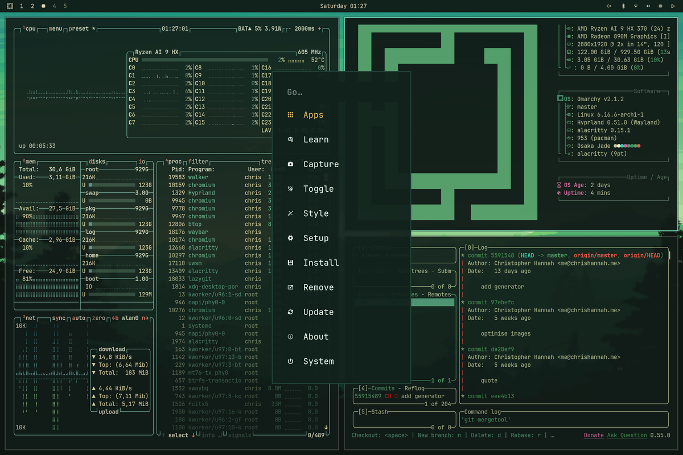Click the Bluetooth icon in the top bar
Image resolution: width=683 pixels, height=455 pixels.
(623, 6)
